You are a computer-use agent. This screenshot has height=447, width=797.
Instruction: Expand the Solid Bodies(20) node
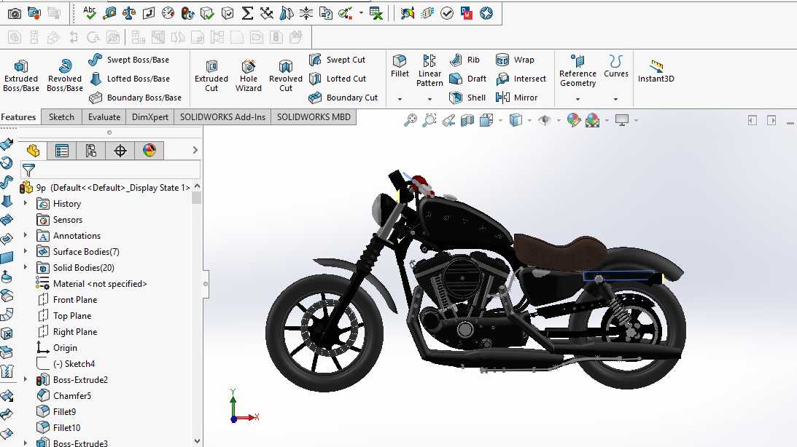click(26, 267)
